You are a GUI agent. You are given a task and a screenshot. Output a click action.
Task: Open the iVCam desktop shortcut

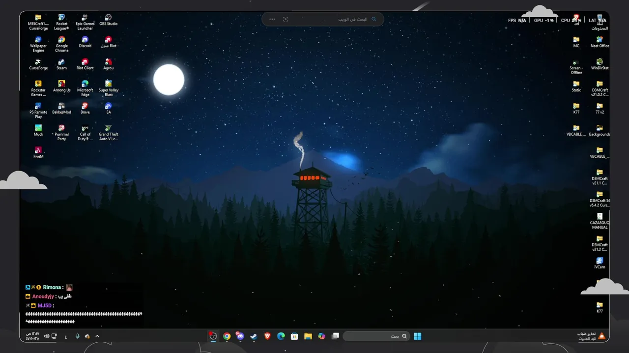click(600, 263)
